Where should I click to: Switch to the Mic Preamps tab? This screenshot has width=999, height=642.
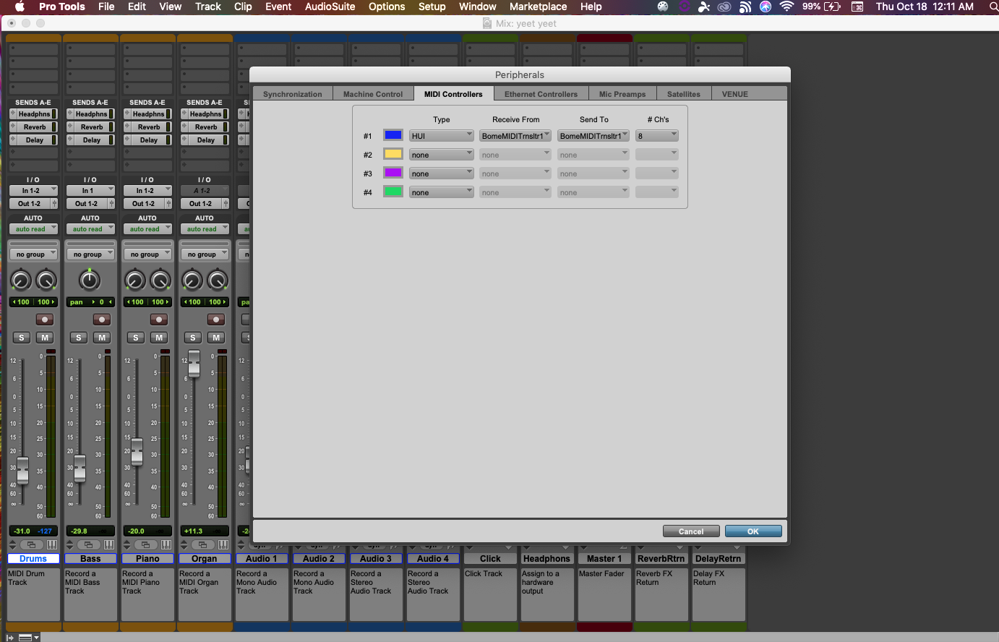(622, 94)
